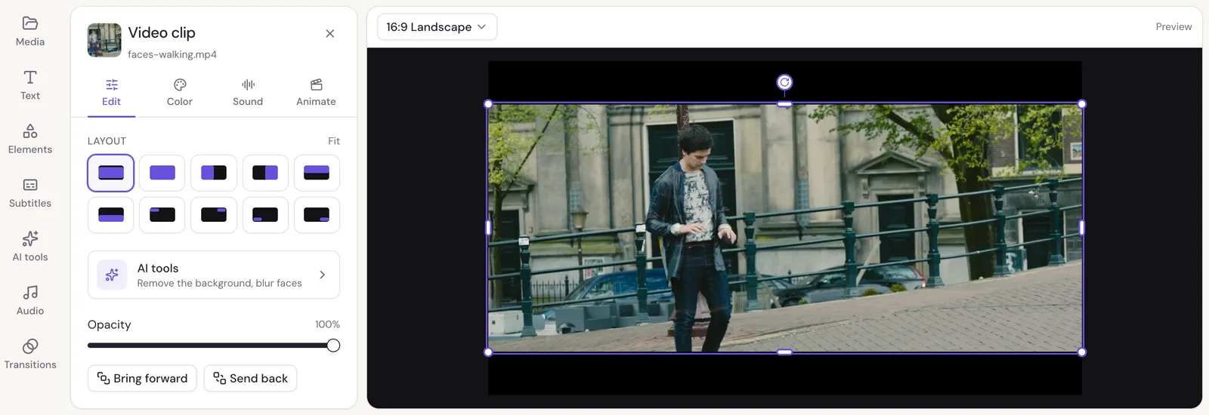Image resolution: width=1209 pixels, height=415 pixels.
Task: Open the 16:9 Landscape aspect ratio dropdown
Action: coord(437,27)
